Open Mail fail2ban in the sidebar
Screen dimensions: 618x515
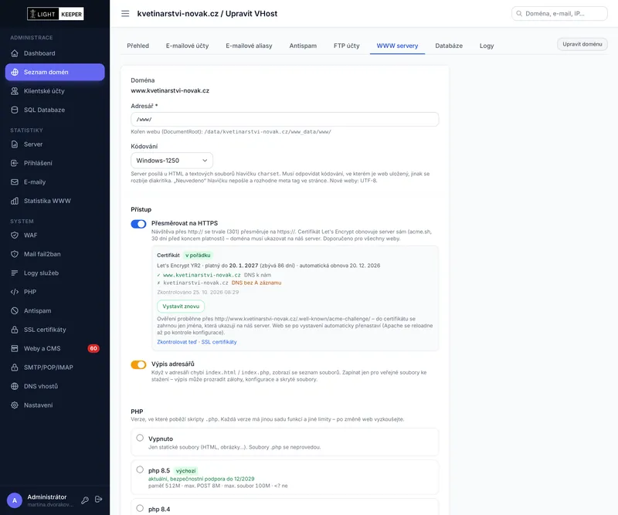(x=55, y=254)
